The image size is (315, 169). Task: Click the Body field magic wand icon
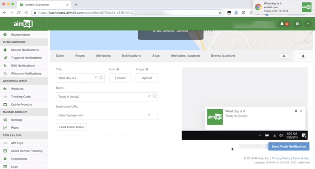(149, 96)
